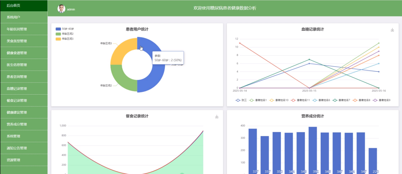Image resolution: width=402 pixels, height=174 pixels.
Task: Toggle the 患者姓名9 legend item
Action: click(381, 100)
